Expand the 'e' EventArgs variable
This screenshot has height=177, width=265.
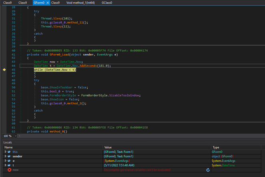point(5,161)
